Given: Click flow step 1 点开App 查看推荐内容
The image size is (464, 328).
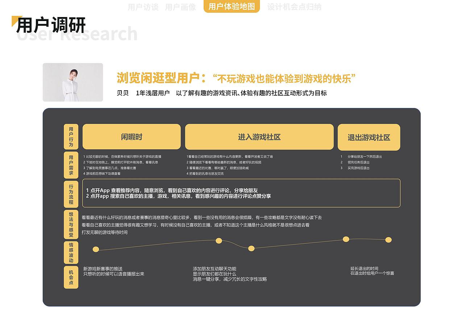Looking at the screenshot, I should point(172,190).
